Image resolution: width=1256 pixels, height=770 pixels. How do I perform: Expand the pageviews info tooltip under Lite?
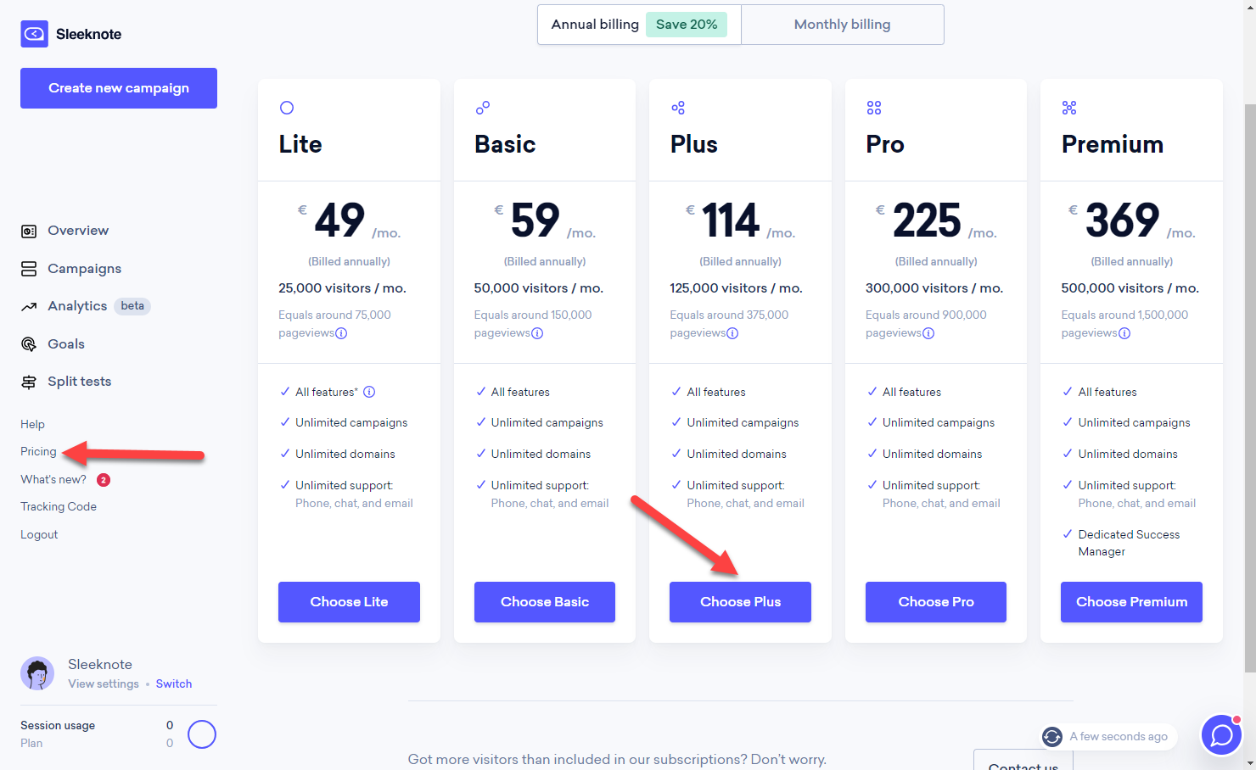click(341, 333)
